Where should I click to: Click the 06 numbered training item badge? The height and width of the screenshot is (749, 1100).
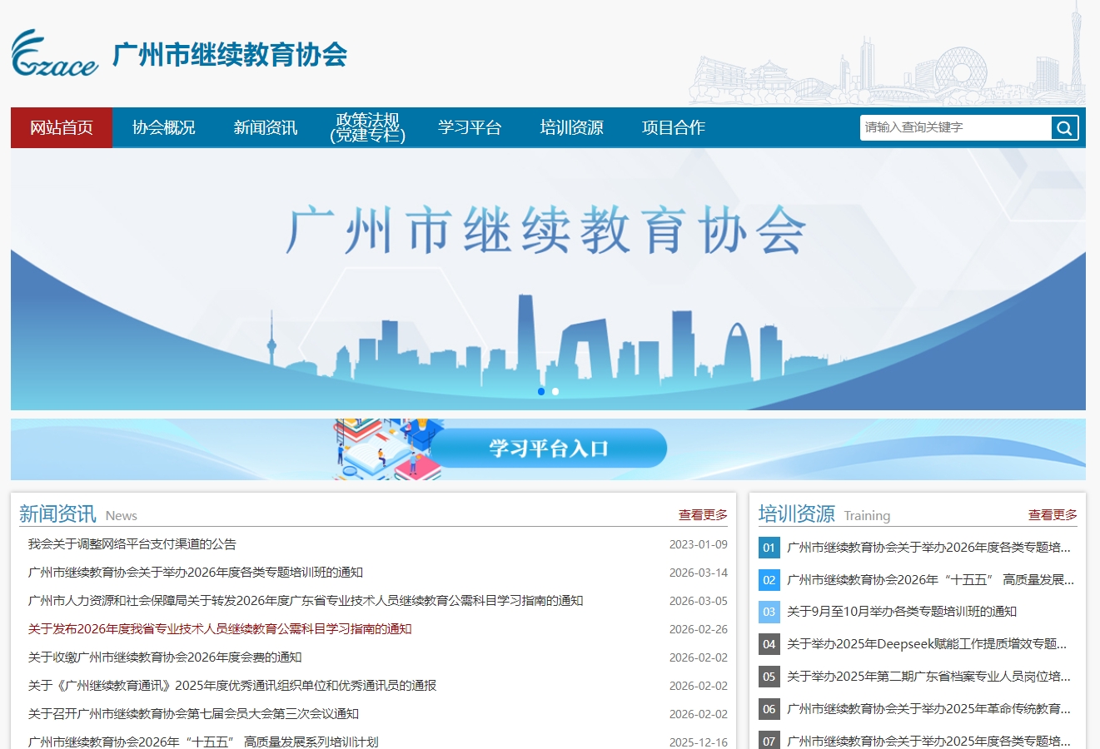769,709
